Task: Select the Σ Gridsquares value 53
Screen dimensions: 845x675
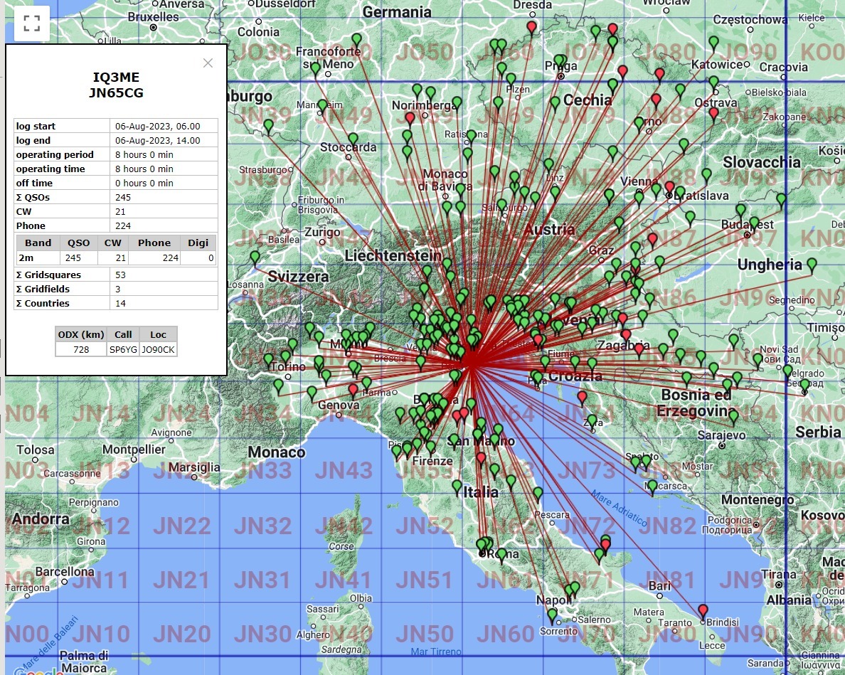Action: (x=120, y=275)
